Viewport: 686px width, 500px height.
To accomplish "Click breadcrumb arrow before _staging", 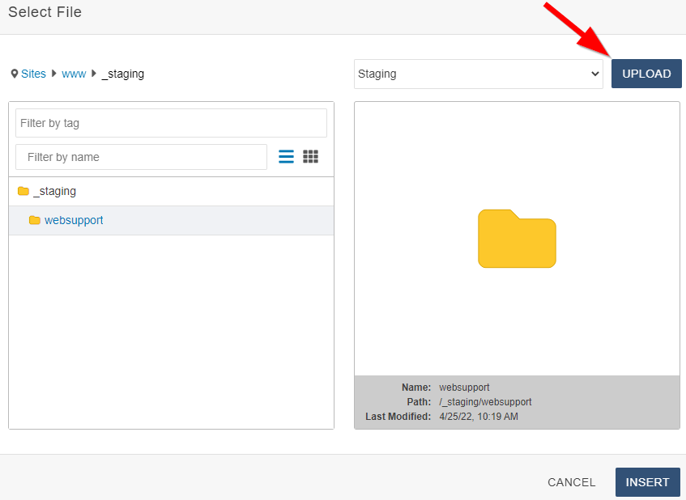I will tap(94, 74).
